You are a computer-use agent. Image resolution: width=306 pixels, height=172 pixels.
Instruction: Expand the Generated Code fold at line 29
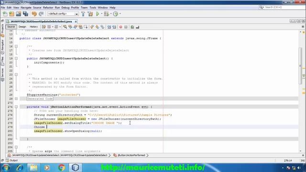pyautogui.click(x=16, y=99)
